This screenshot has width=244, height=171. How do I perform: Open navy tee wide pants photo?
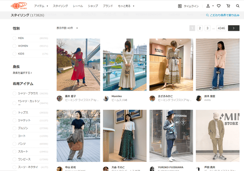(x=78, y=136)
